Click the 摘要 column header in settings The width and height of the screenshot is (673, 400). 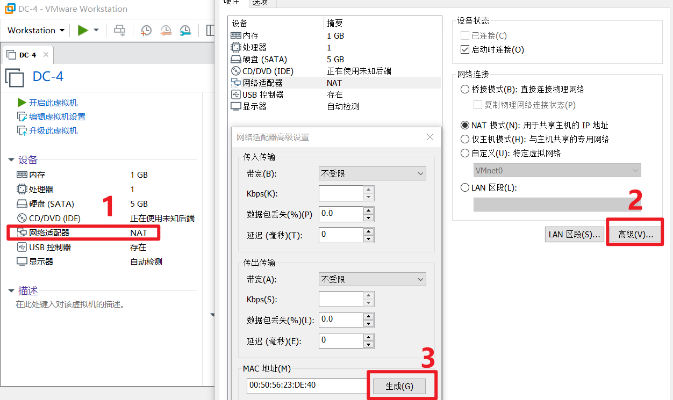382,23
